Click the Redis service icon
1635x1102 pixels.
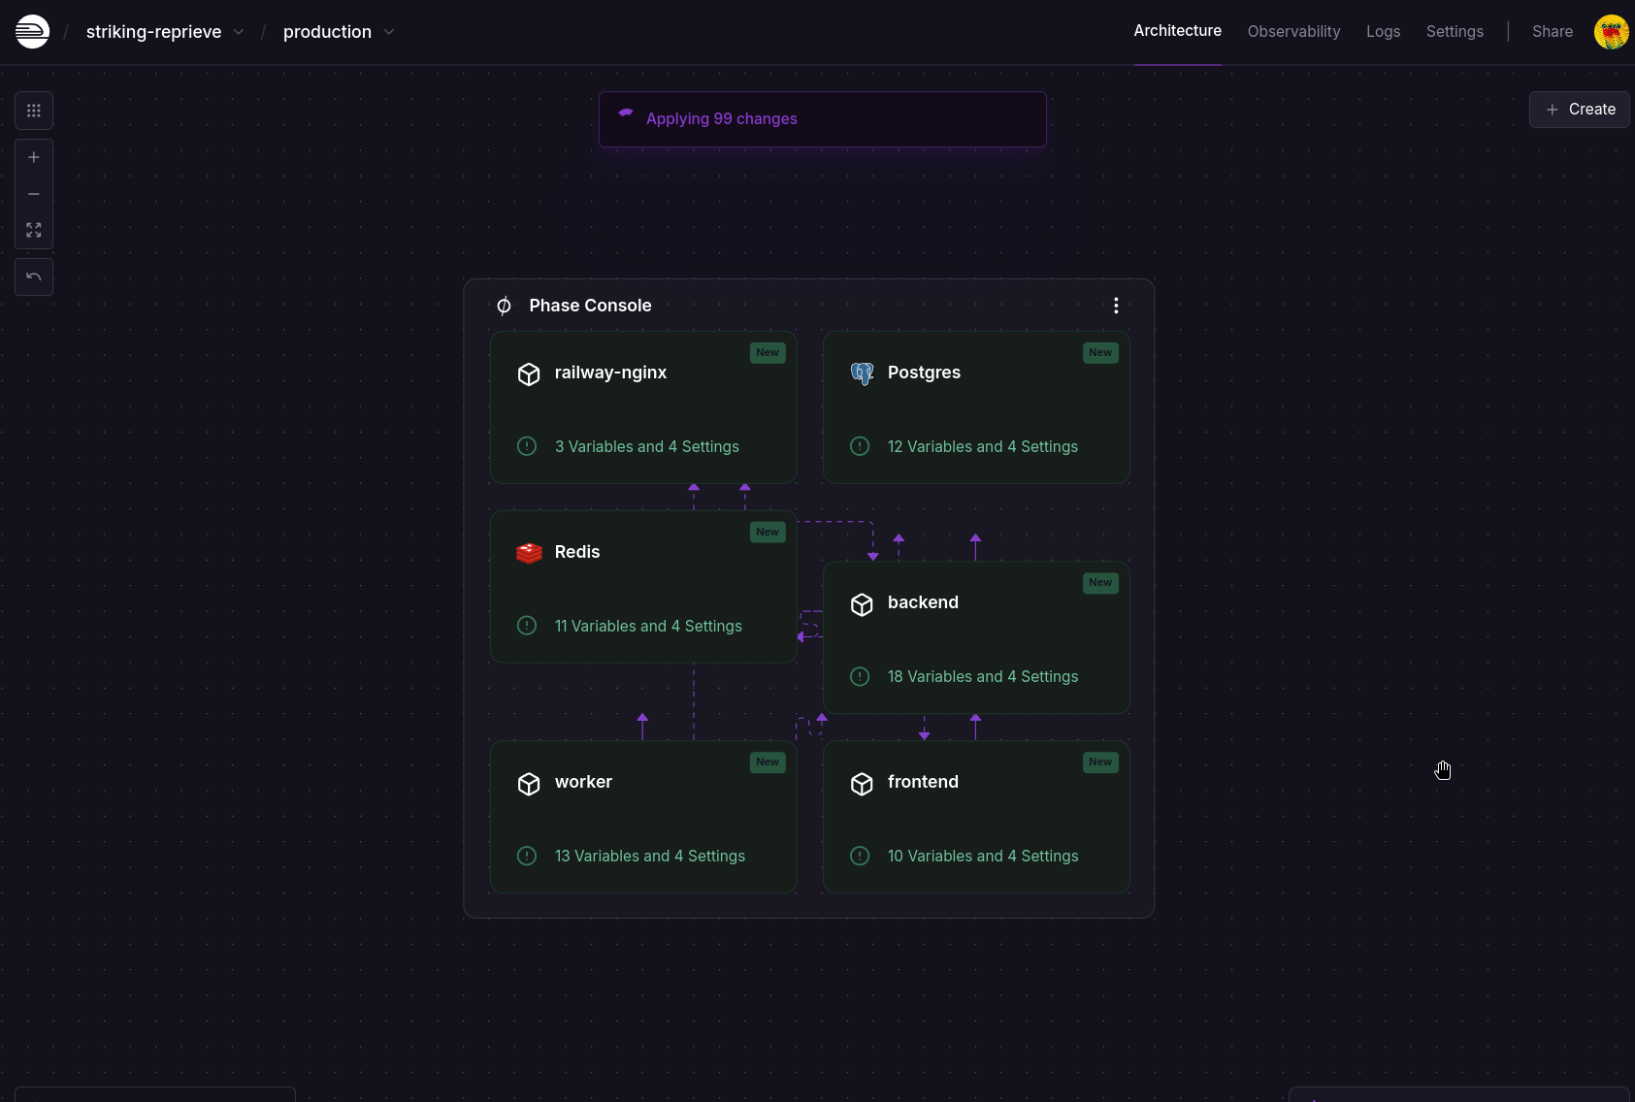pyautogui.click(x=529, y=553)
